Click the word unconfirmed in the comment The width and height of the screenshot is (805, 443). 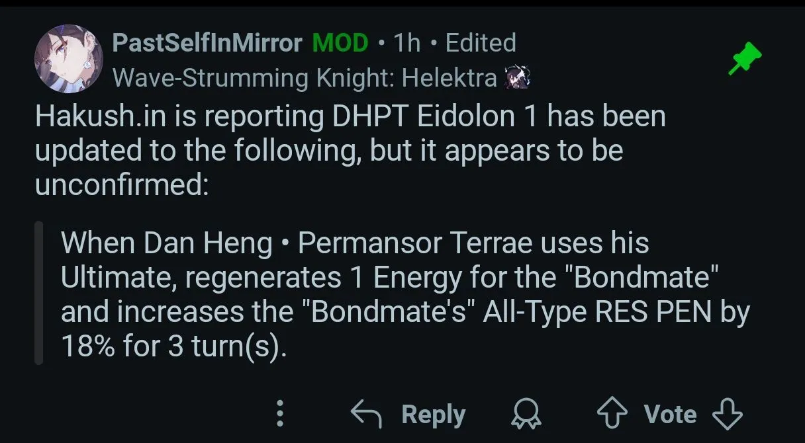(x=121, y=184)
